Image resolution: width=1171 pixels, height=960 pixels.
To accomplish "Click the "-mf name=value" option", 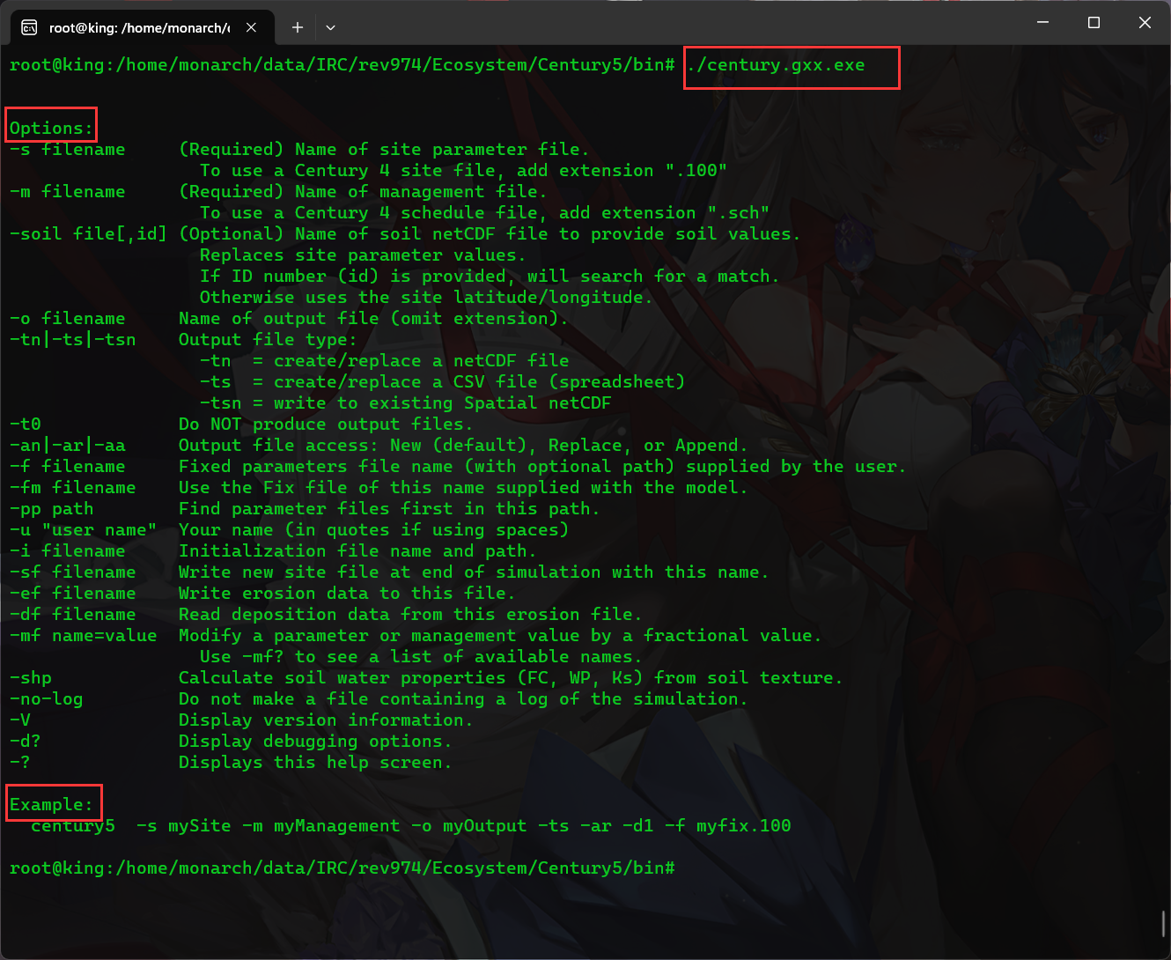I will click(x=84, y=636).
